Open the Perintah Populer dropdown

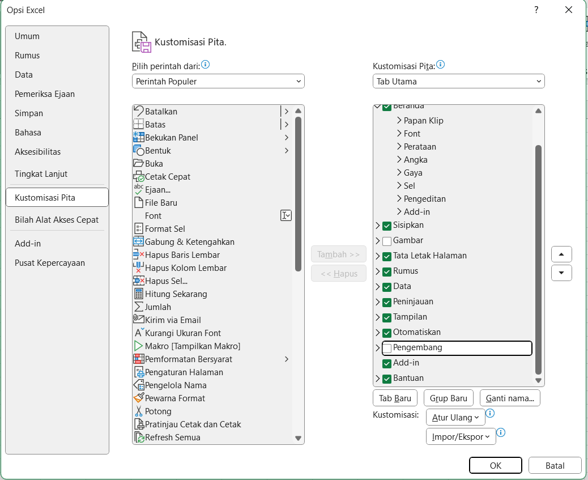(218, 82)
